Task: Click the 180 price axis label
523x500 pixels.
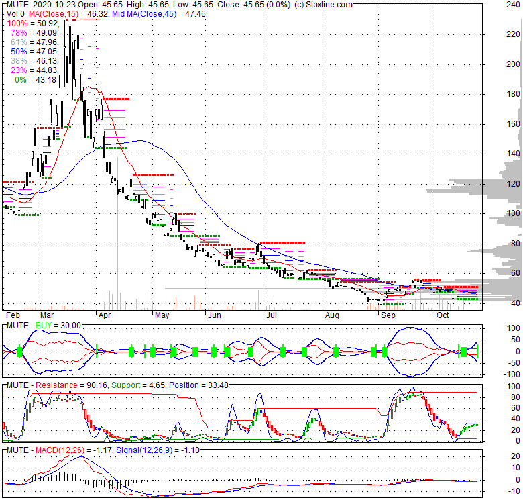Action: 513,94
